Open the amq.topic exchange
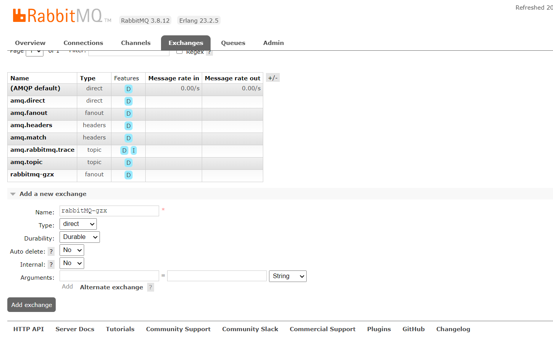 [x=27, y=162]
